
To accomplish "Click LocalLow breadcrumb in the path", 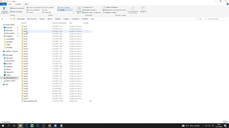I will 66,19.
